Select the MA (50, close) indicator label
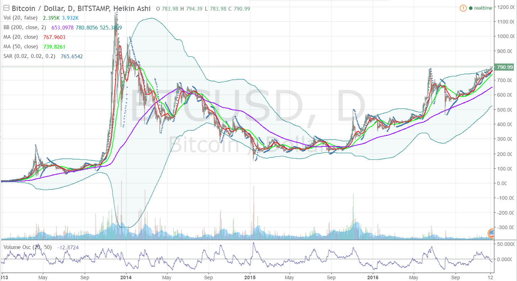This screenshot has height=281, width=517. point(21,47)
